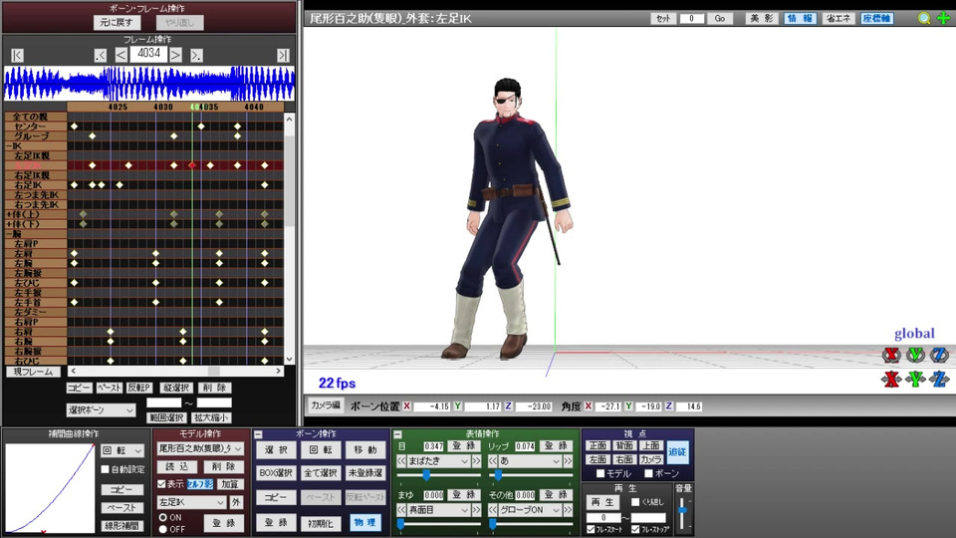Click the green move cross icon in viewport
Viewport: 956px width, 538px height.
pyautogui.click(x=943, y=18)
